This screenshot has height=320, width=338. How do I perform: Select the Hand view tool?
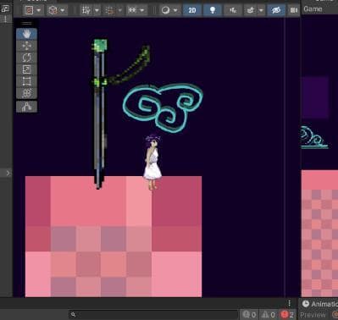pos(26,34)
